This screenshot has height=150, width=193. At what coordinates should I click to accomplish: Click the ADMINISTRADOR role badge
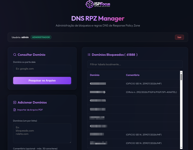[41, 37]
